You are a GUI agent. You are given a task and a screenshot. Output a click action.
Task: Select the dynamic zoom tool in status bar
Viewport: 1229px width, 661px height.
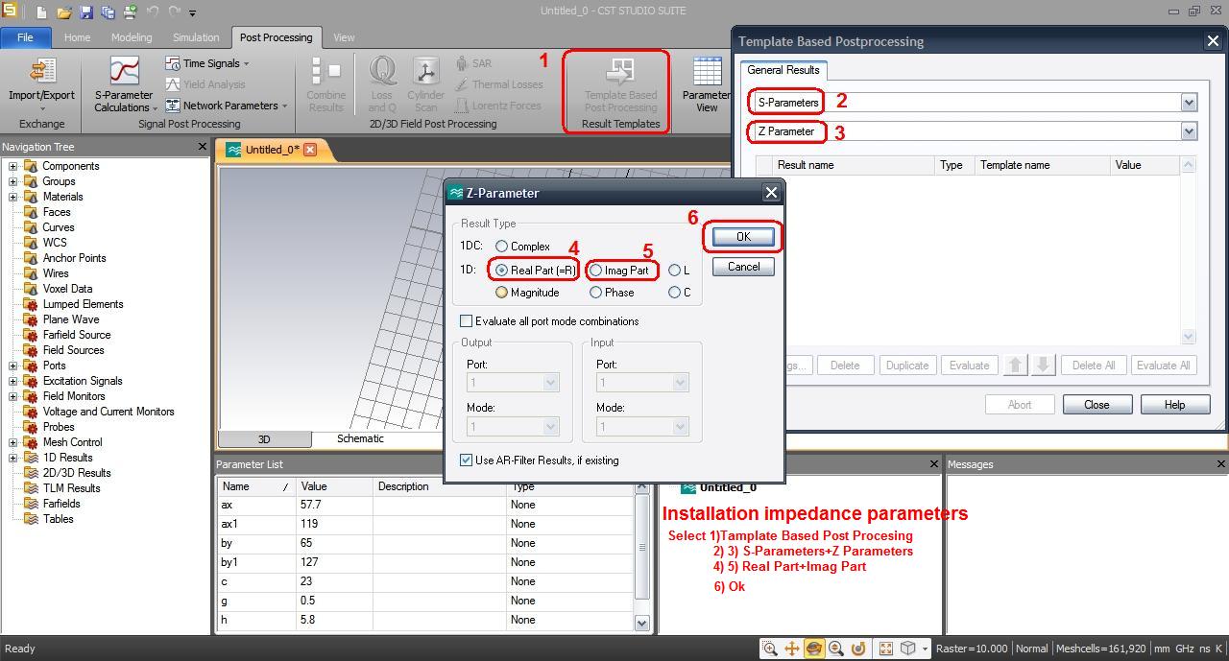tap(836, 649)
